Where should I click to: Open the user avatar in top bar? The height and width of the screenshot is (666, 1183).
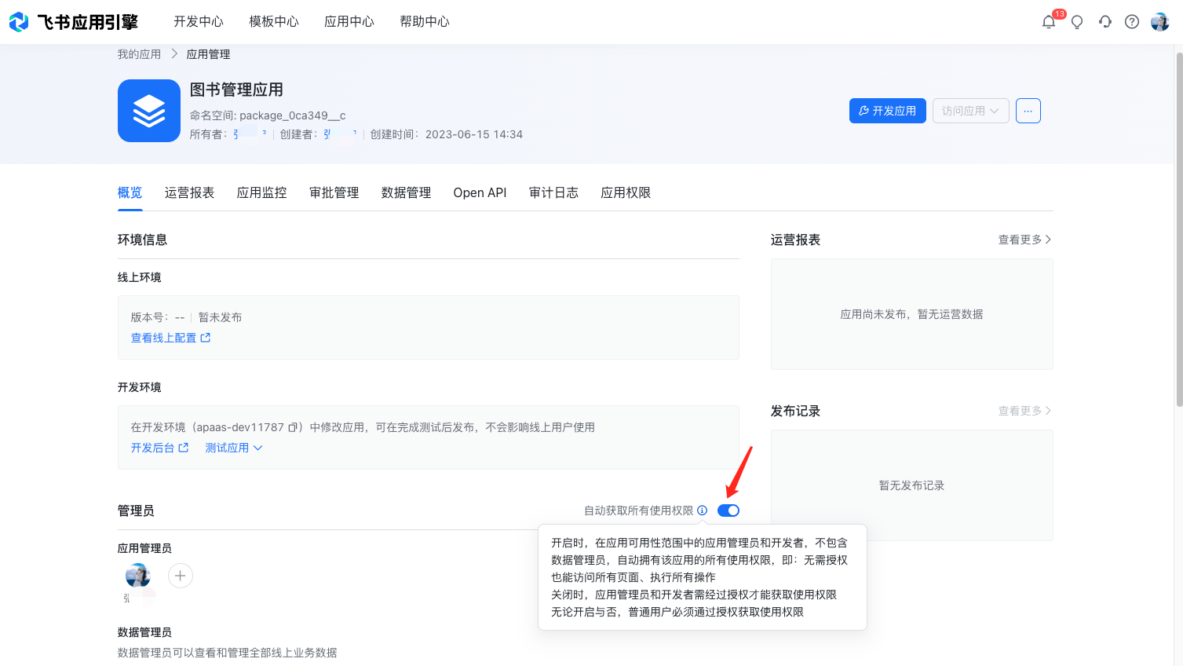click(1160, 22)
